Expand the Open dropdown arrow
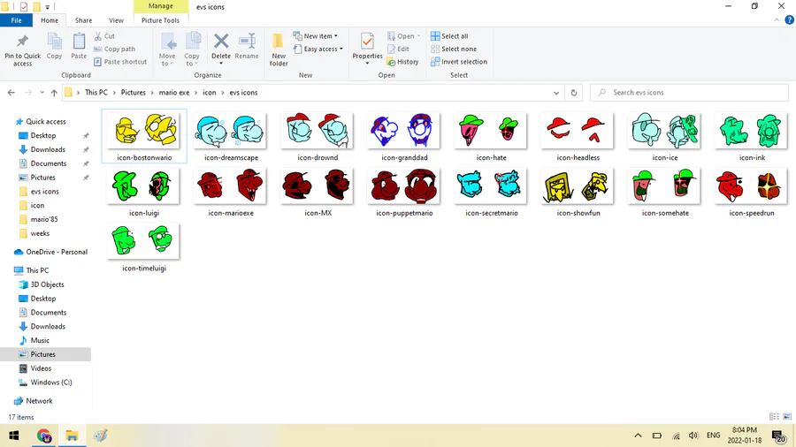 418,36
